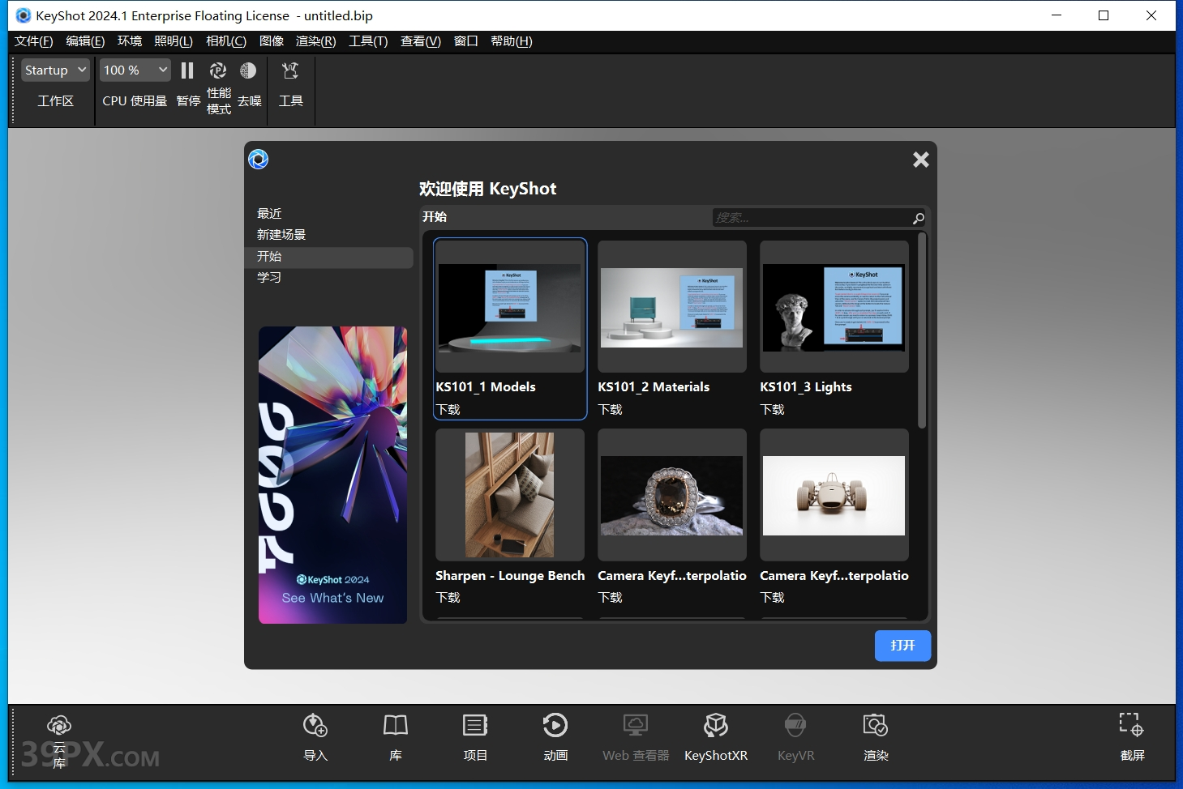
Task: Open the 渲染(R) menu
Action: coord(315,41)
